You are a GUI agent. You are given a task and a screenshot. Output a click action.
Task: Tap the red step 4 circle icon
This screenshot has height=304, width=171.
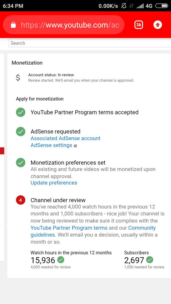[x=21, y=200]
